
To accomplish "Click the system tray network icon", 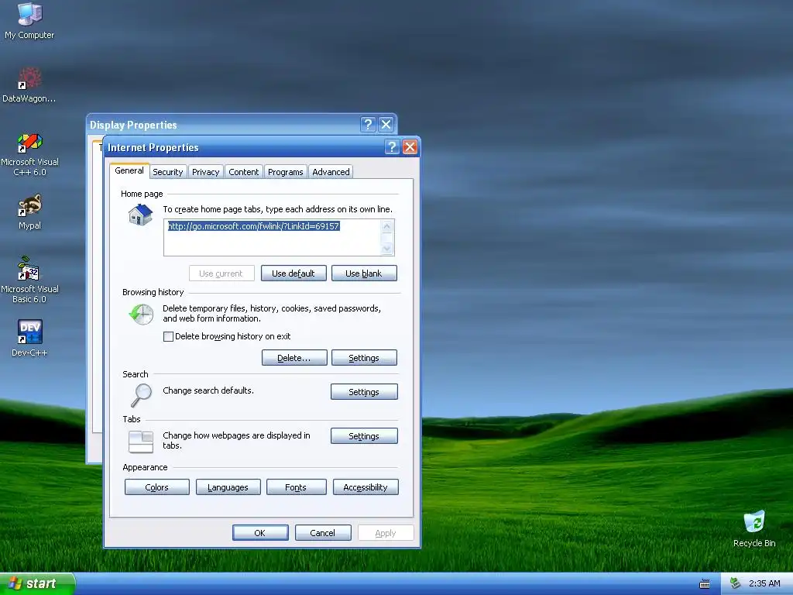I will [736, 584].
